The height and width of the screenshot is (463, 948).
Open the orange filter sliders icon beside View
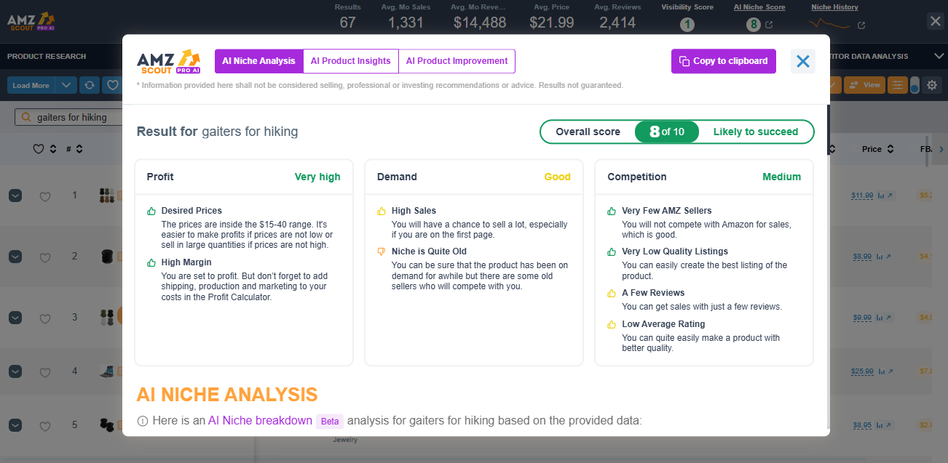click(x=898, y=85)
